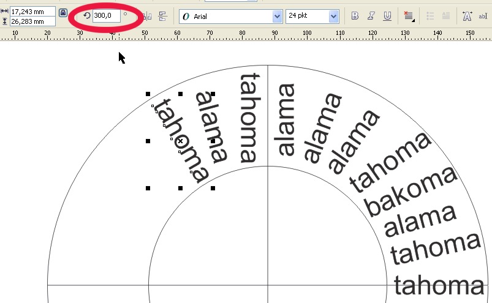Toggle Underline text formatting

tap(387, 17)
